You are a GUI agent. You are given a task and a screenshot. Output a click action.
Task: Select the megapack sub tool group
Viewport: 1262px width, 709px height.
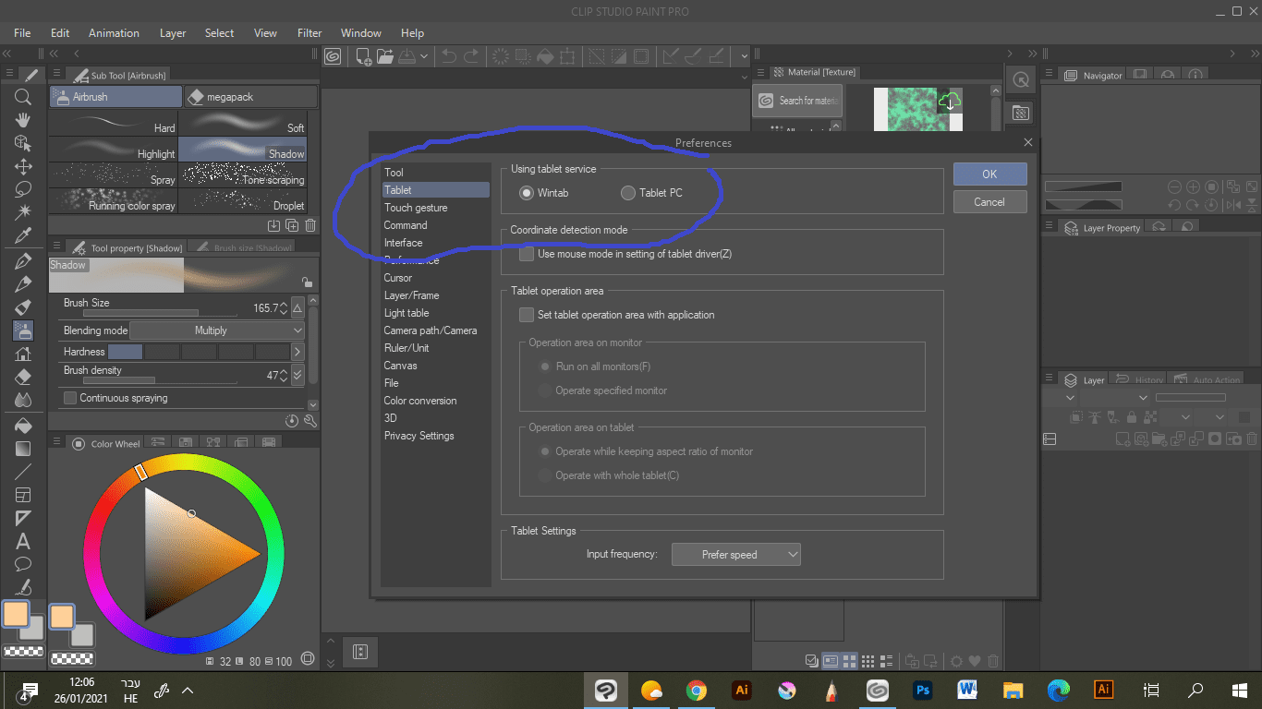[250, 97]
